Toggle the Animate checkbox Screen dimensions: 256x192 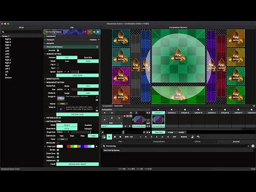click(x=58, y=51)
